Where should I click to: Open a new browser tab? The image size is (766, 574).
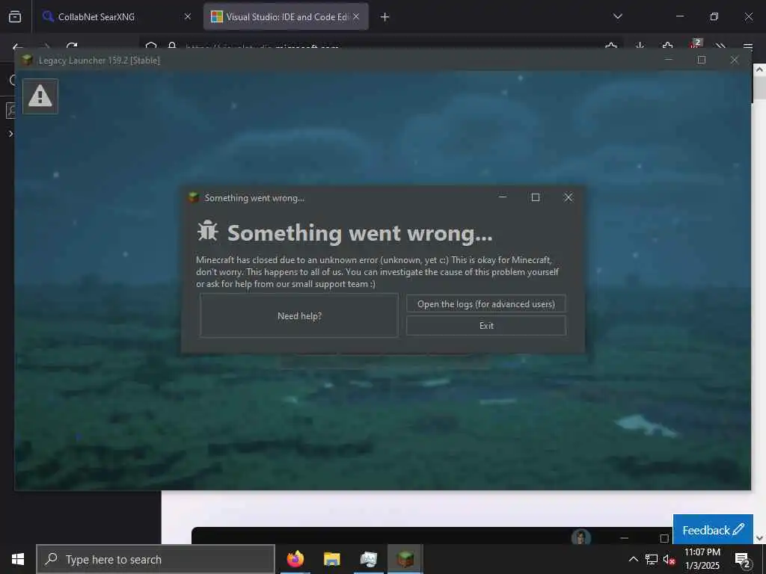(x=384, y=17)
